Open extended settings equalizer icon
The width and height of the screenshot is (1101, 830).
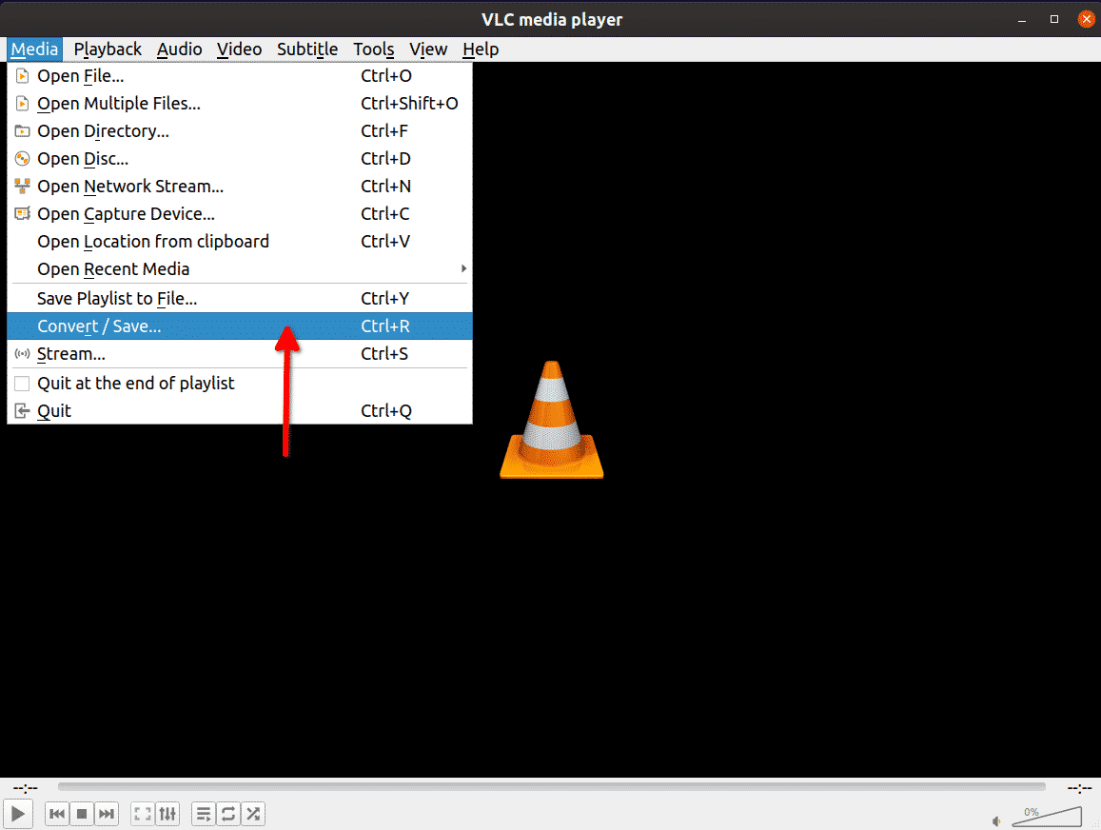[x=167, y=814]
